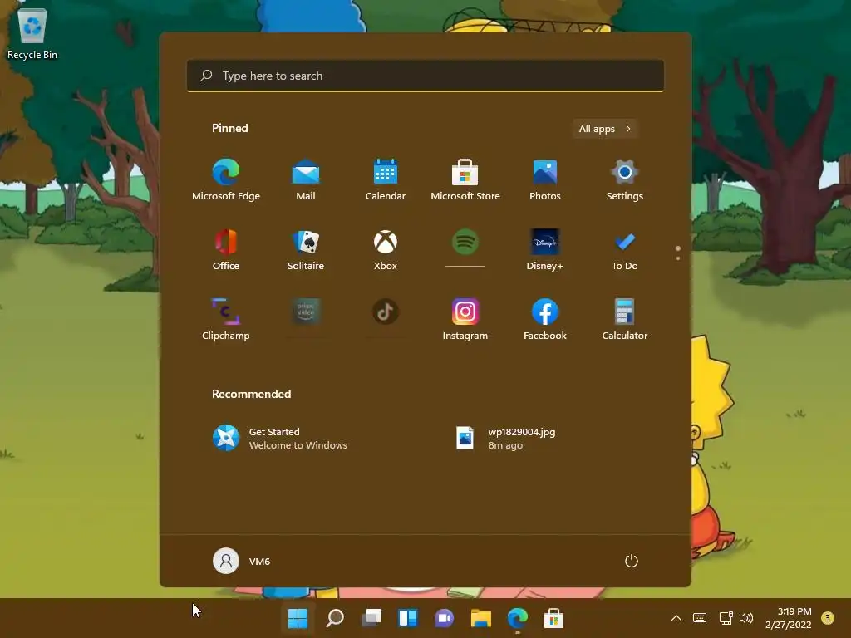Open the pinned Settings app
Screen dimensions: 851x638
pos(625,180)
